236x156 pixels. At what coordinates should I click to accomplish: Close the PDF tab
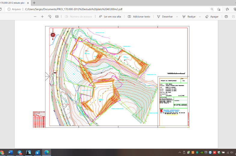pyautogui.click(x=27, y=3)
